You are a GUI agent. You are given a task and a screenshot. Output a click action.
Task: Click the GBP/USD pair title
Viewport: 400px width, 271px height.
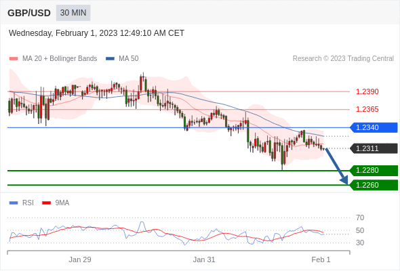click(x=29, y=13)
